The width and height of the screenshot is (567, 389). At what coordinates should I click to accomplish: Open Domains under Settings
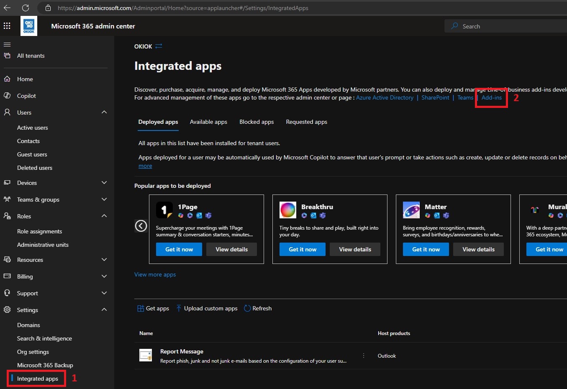28,325
